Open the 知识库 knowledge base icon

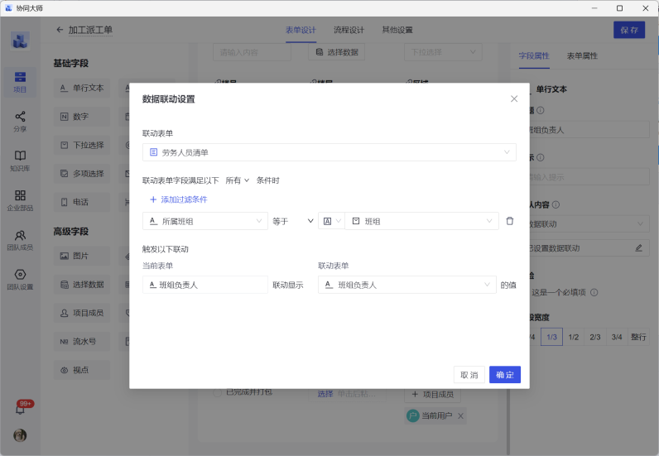tap(20, 160)
